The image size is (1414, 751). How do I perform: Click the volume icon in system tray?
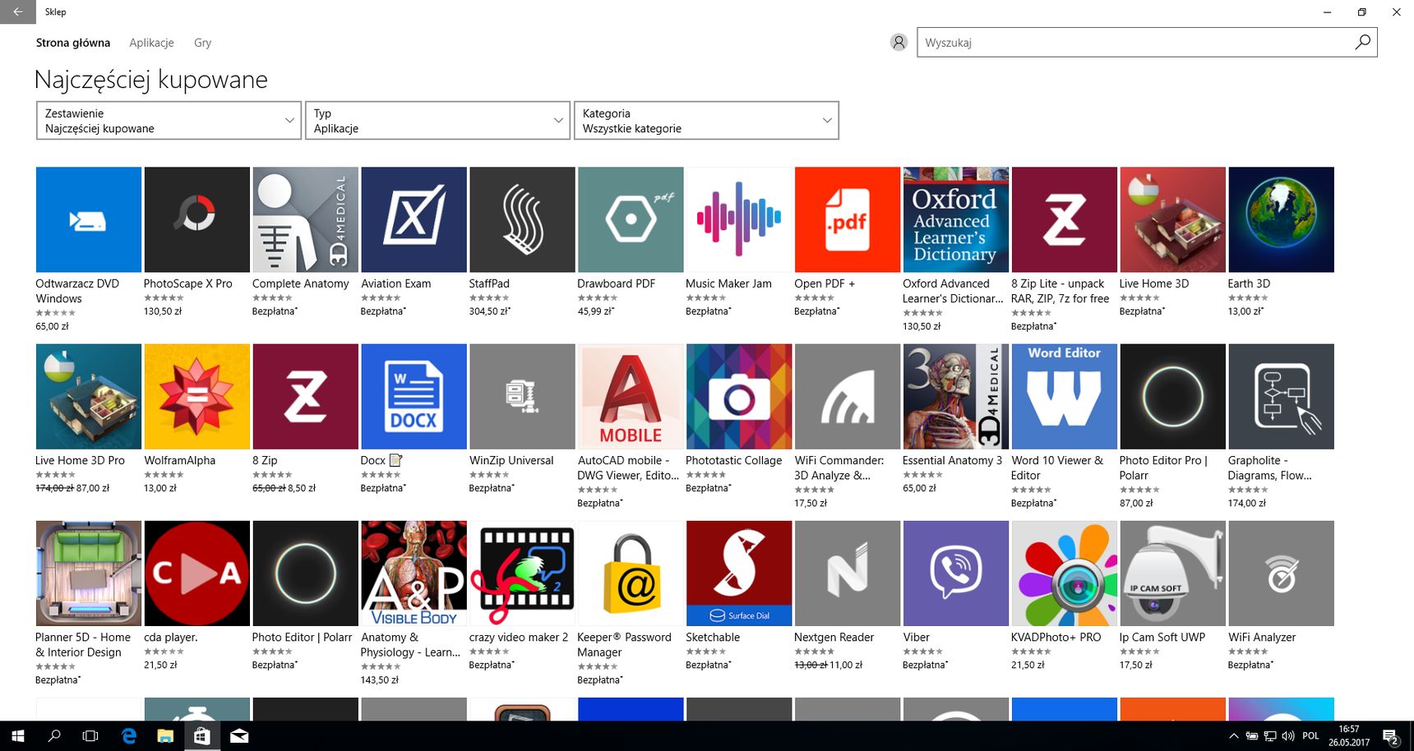[1287, 736]
